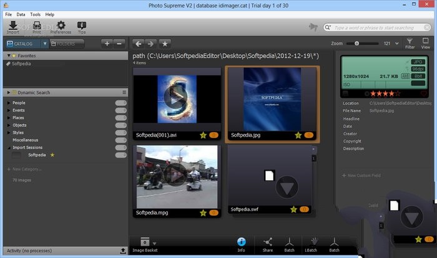Toggle the Places category switch
This screenshot has width=437, height=258.
(121, 118)
